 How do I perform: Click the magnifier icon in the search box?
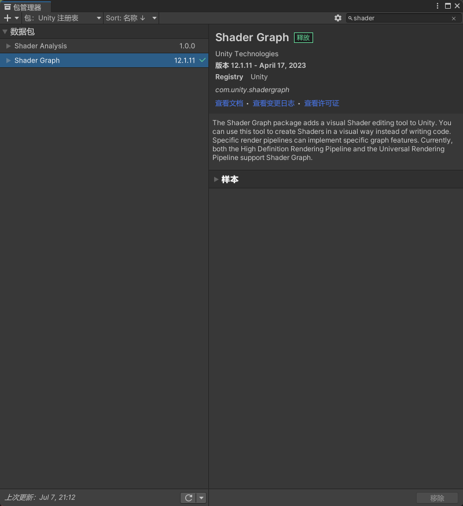352,18
